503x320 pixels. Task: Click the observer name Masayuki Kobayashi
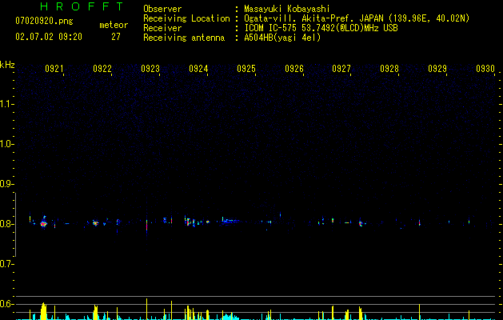tap(287, 9)
